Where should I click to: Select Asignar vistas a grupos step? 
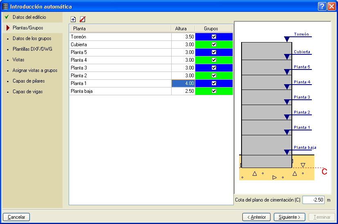click(x=35, y=70)
